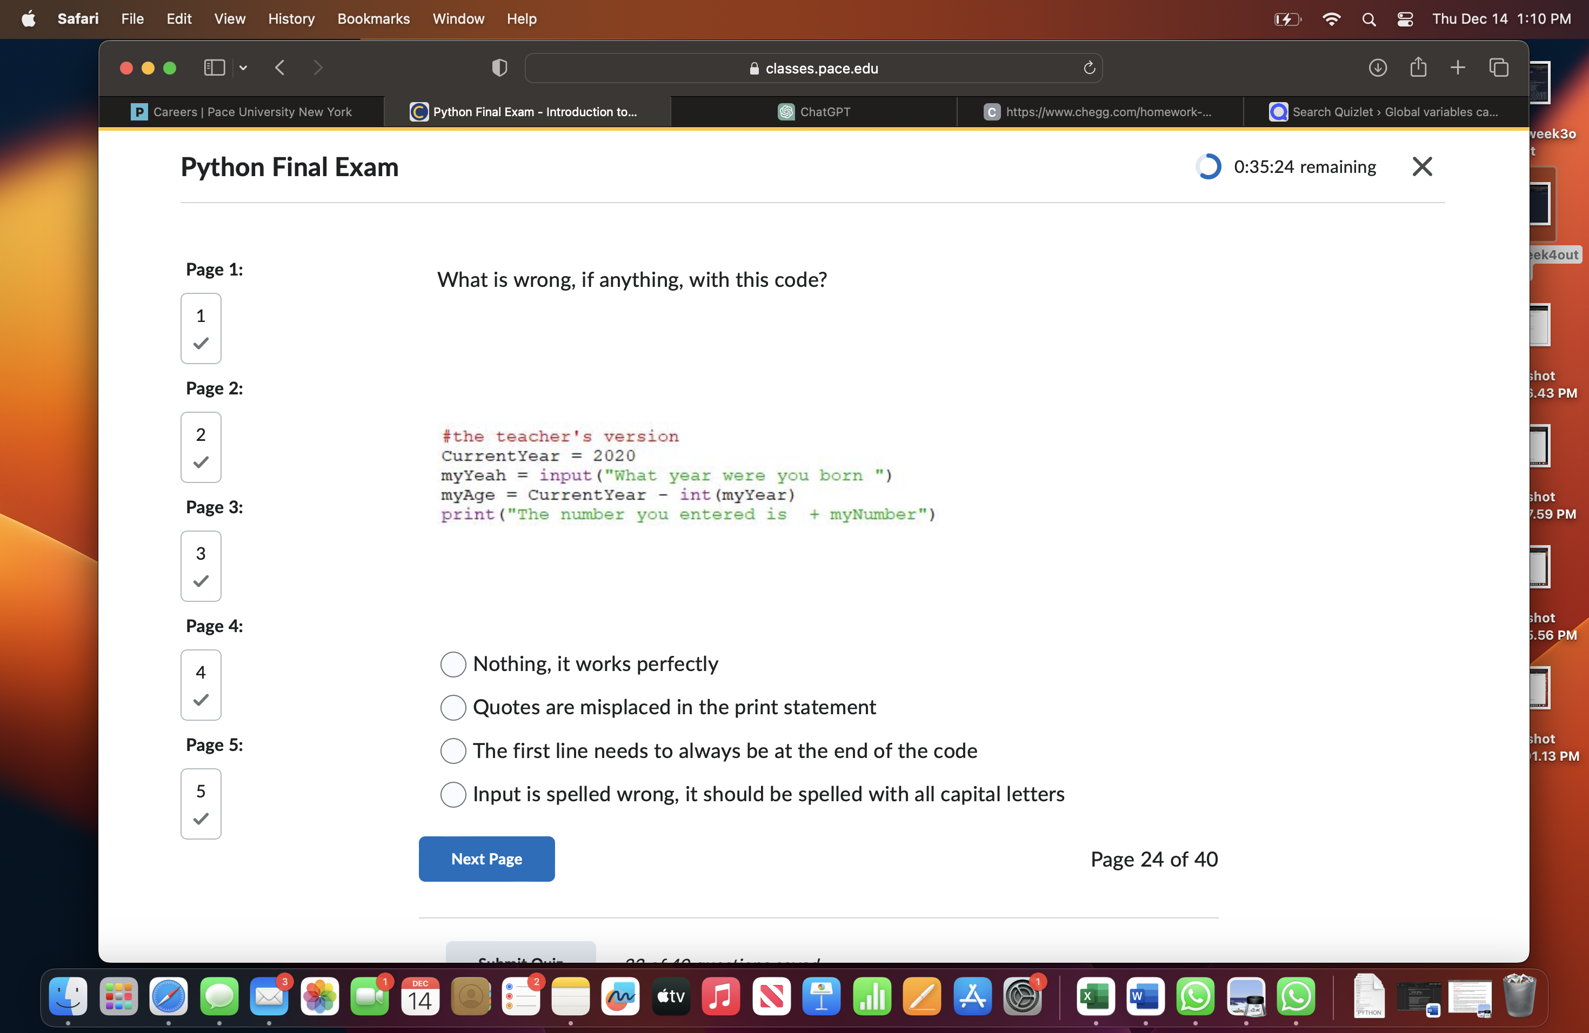Open Microsoft Word from the Dock
The height and width of the screenshot is (1033, 1589).
tap(1146, 997)
